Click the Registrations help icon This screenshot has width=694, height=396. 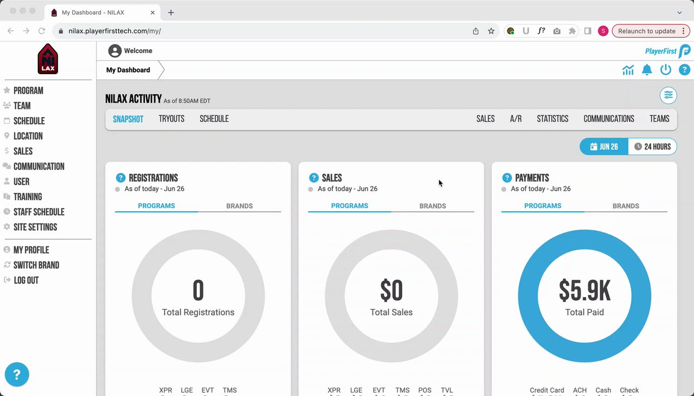tap(120, 178)
